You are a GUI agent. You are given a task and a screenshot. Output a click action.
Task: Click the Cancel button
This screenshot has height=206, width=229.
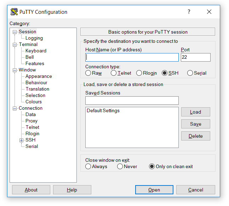point(196,190)
